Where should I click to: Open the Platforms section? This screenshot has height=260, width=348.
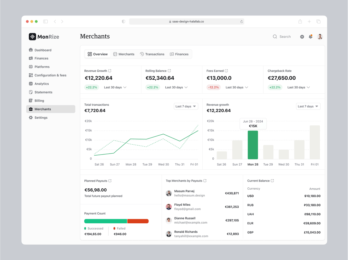(x=42, y=67)
